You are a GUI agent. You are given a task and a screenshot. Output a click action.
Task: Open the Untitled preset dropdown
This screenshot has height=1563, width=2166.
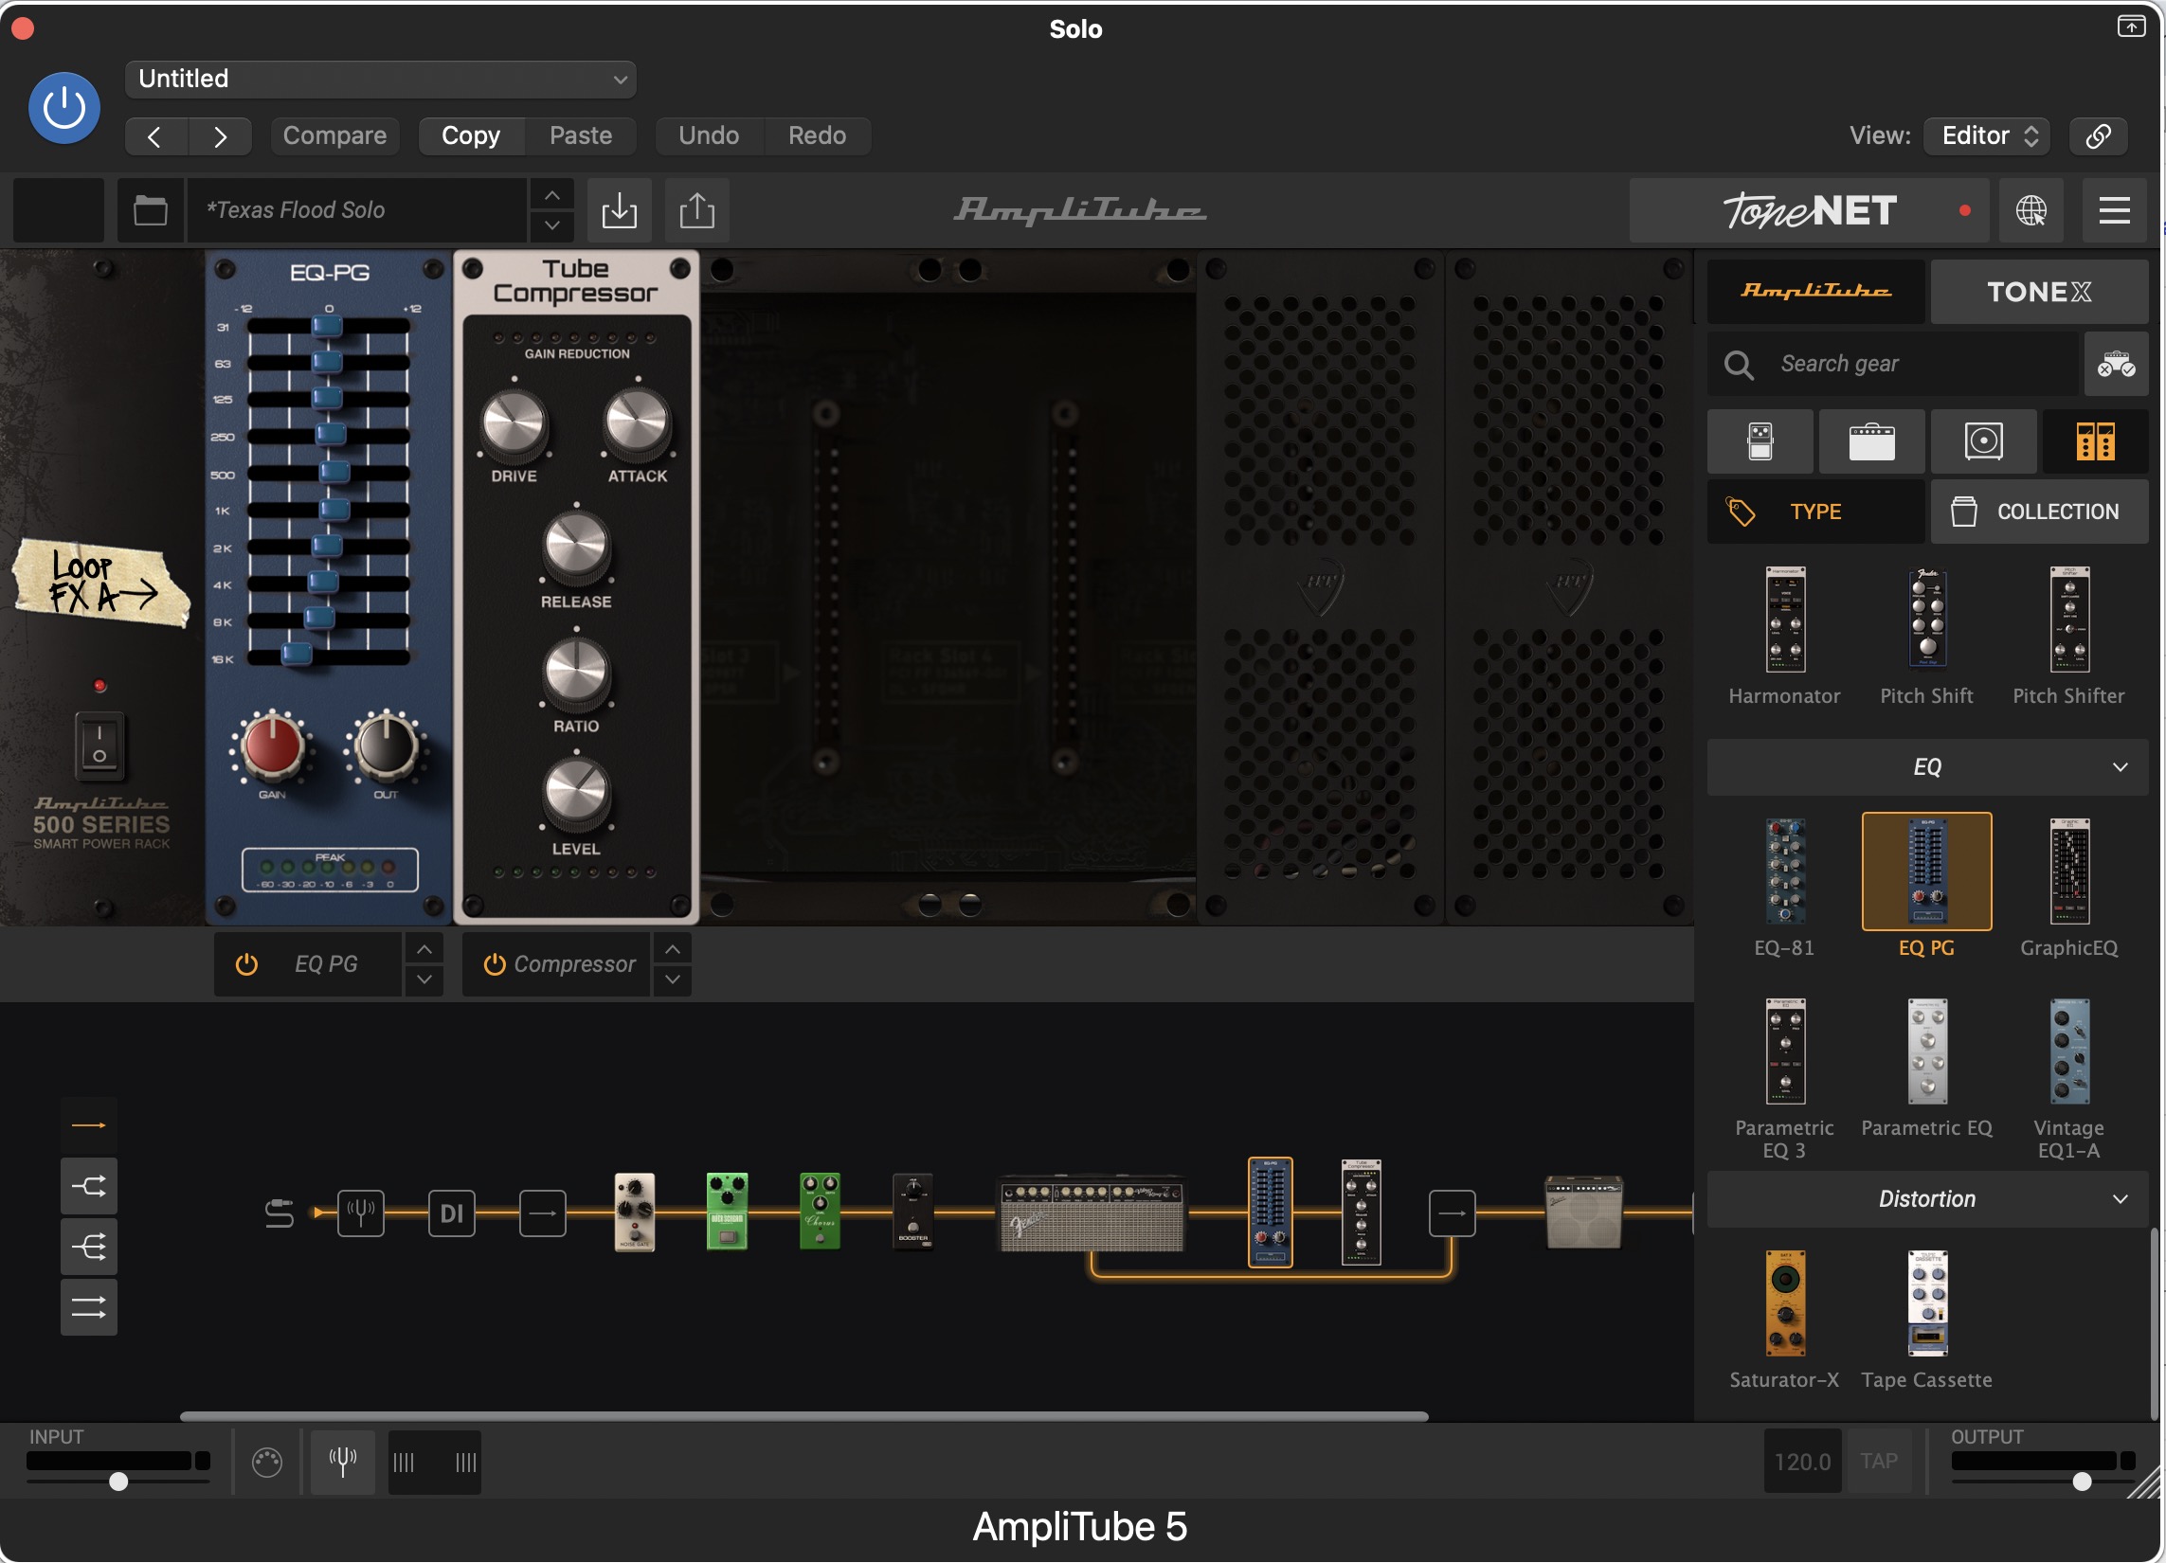[x=380, y=80]
